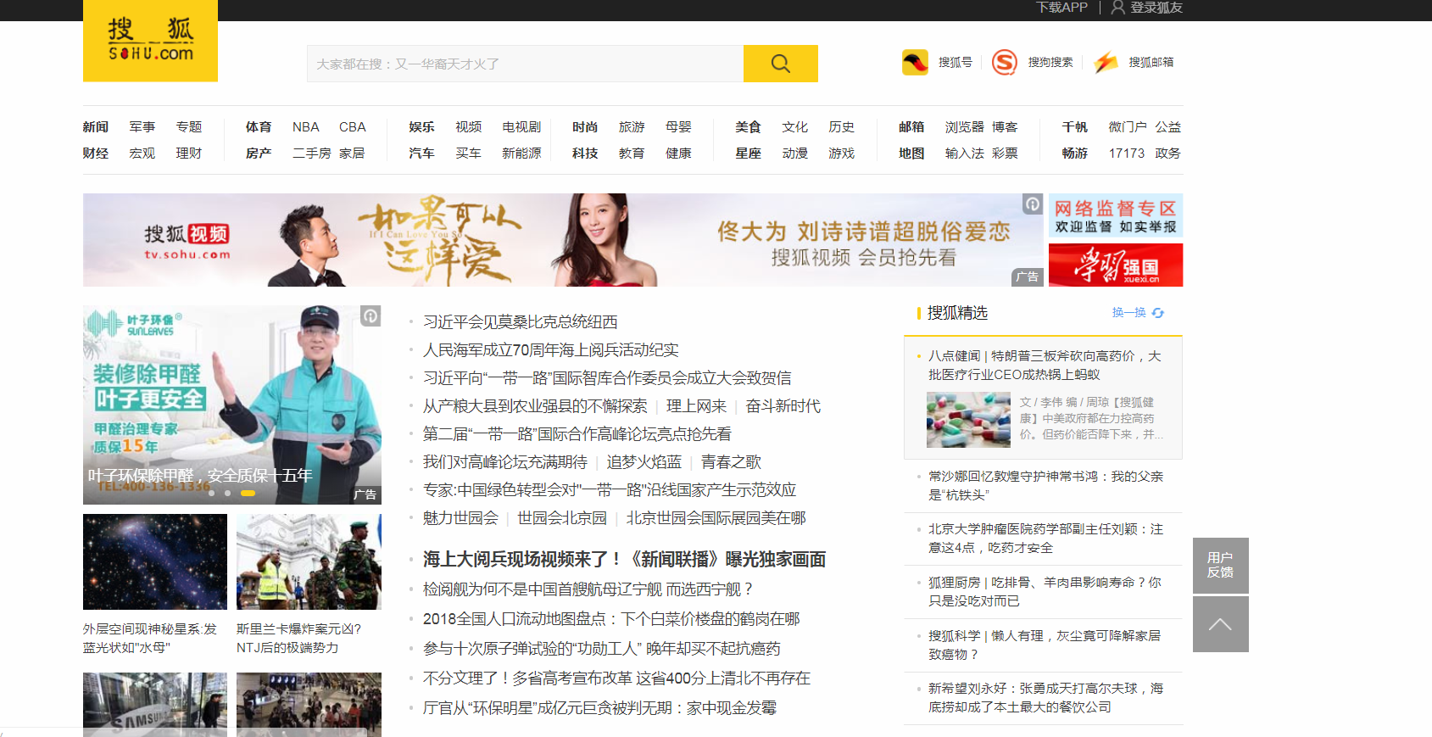Open the 体育 navigation item
This screenshot has height=737, width=1432.
tap(259, 127)
